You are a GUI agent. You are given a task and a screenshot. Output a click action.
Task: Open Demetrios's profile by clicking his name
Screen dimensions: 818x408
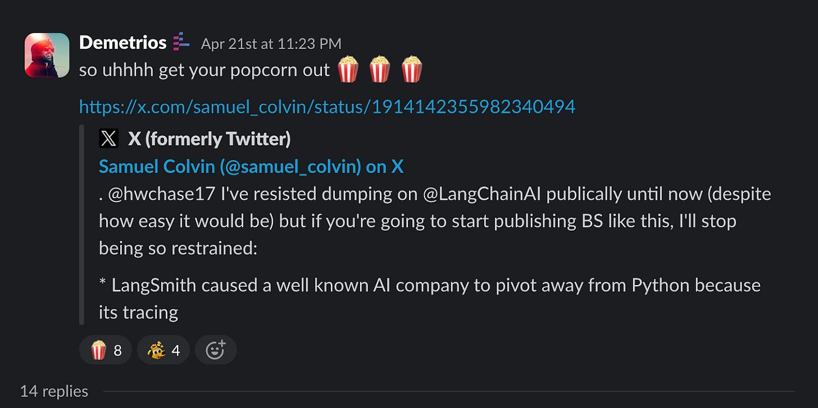point(121,42)
